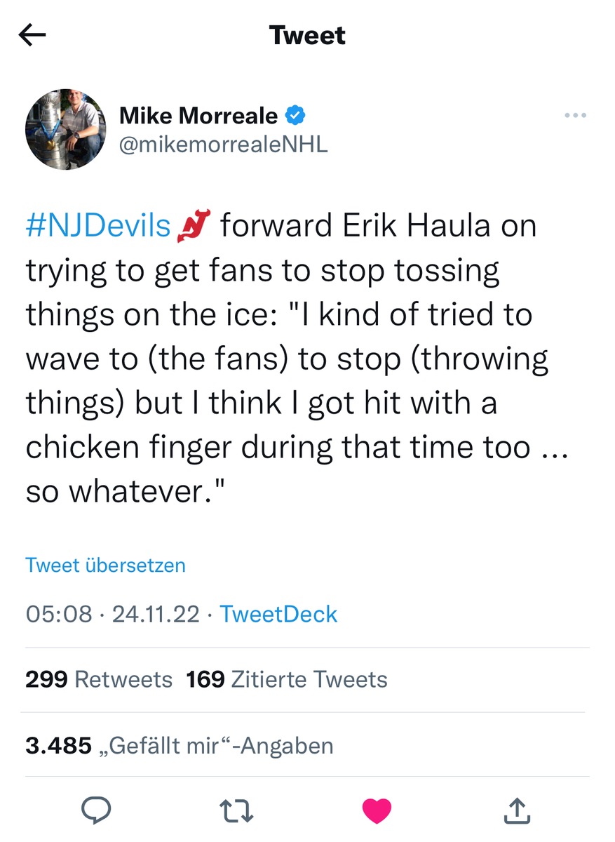Retweet using the arrows icon
The width and height of the screenshot is (615, 842).
click(x=236, y=811)
